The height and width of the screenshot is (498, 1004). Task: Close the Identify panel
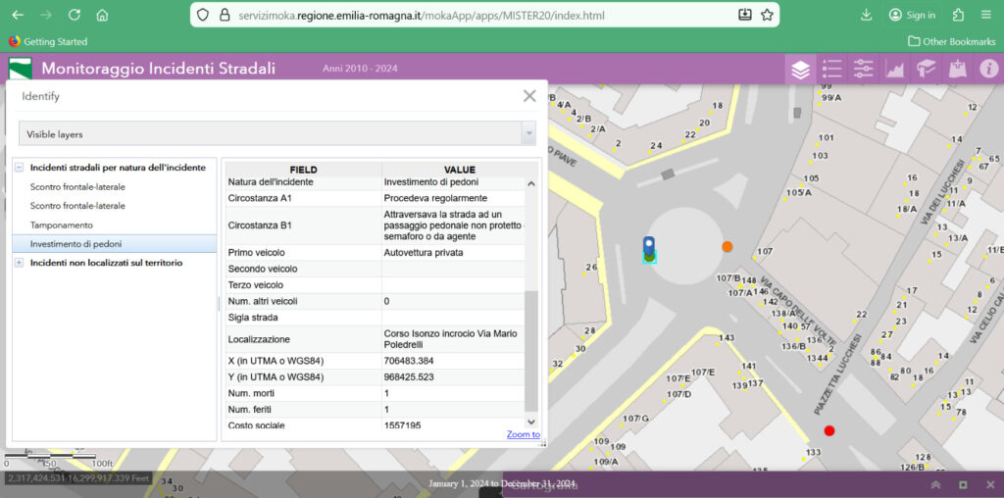[529, 96]
